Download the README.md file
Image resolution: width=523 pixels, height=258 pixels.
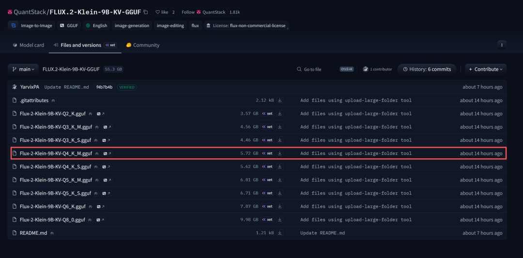click(x=280, y=233)
